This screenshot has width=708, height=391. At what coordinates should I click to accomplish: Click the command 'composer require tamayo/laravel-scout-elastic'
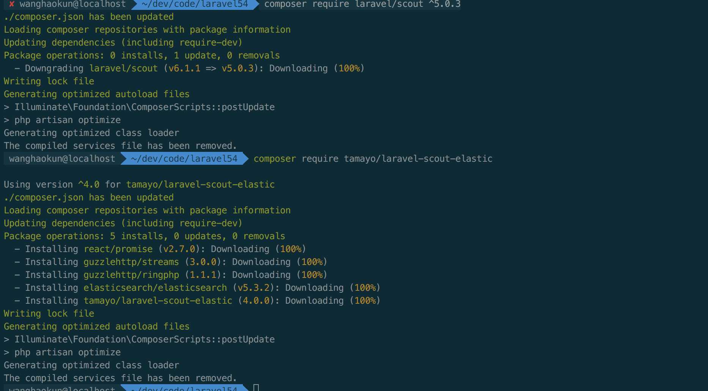pos(373,159)
